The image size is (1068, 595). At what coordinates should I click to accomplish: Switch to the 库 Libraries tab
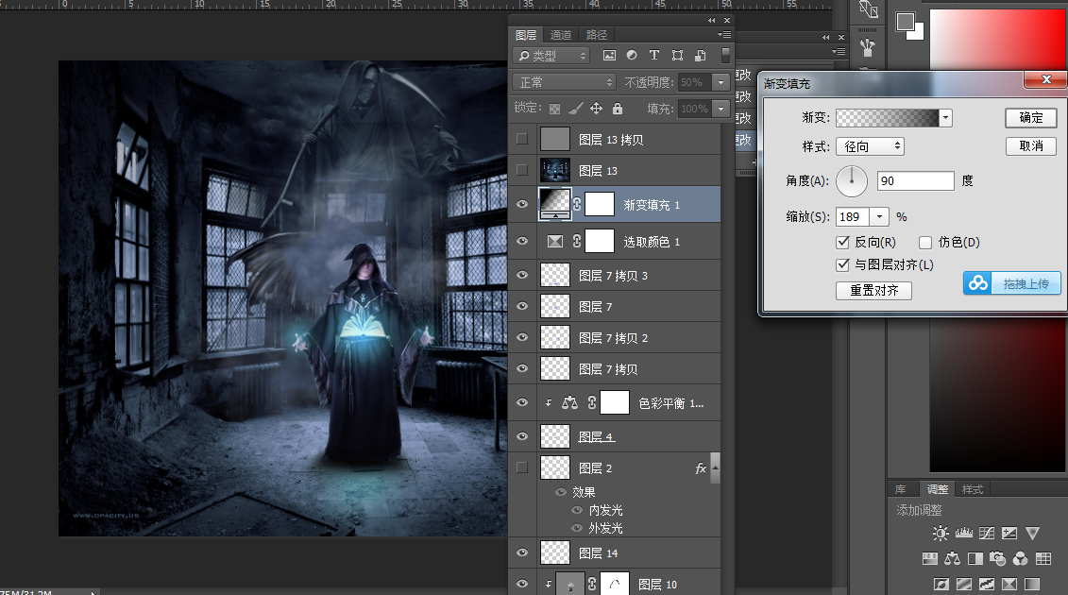coord(901,489)
